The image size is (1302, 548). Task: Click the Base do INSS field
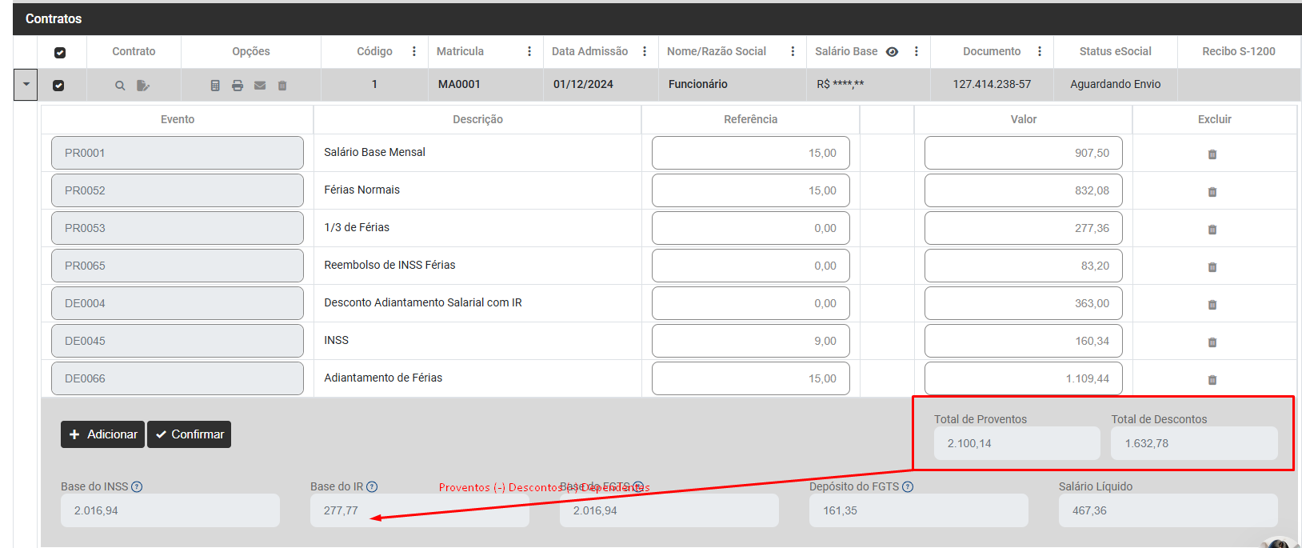170,510
